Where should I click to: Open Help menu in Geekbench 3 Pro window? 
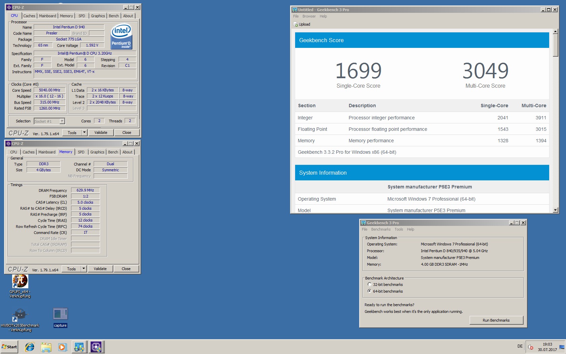click(410, 229)
